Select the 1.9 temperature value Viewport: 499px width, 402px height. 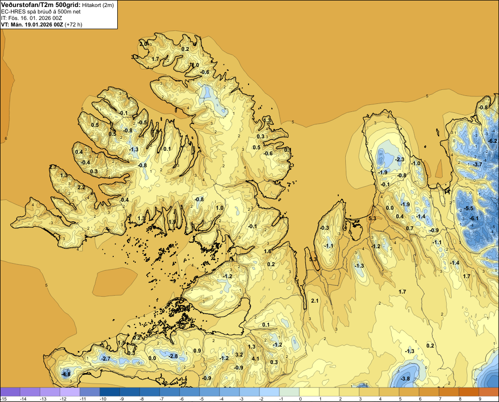(x=172, y=222)
